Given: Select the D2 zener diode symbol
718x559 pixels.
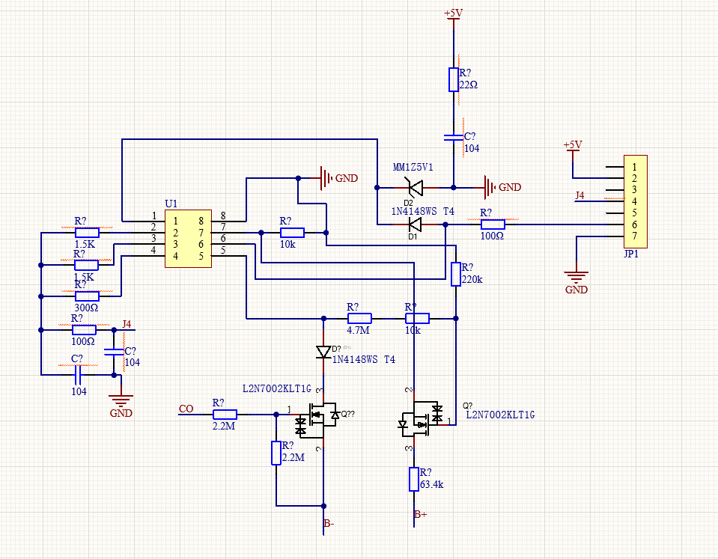Looking at the screenshot, I should [x=416, y=187].
